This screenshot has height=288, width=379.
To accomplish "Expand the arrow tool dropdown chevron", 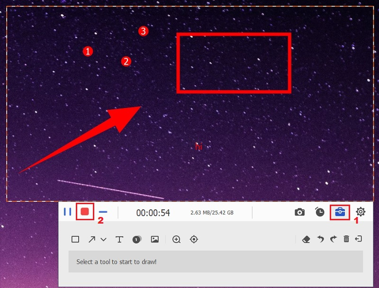I will click(x=103, y=240).
